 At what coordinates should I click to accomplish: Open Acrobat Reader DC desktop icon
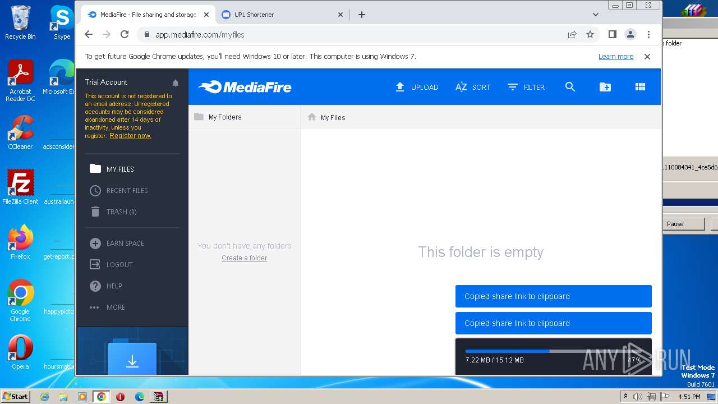click(20, 81)
